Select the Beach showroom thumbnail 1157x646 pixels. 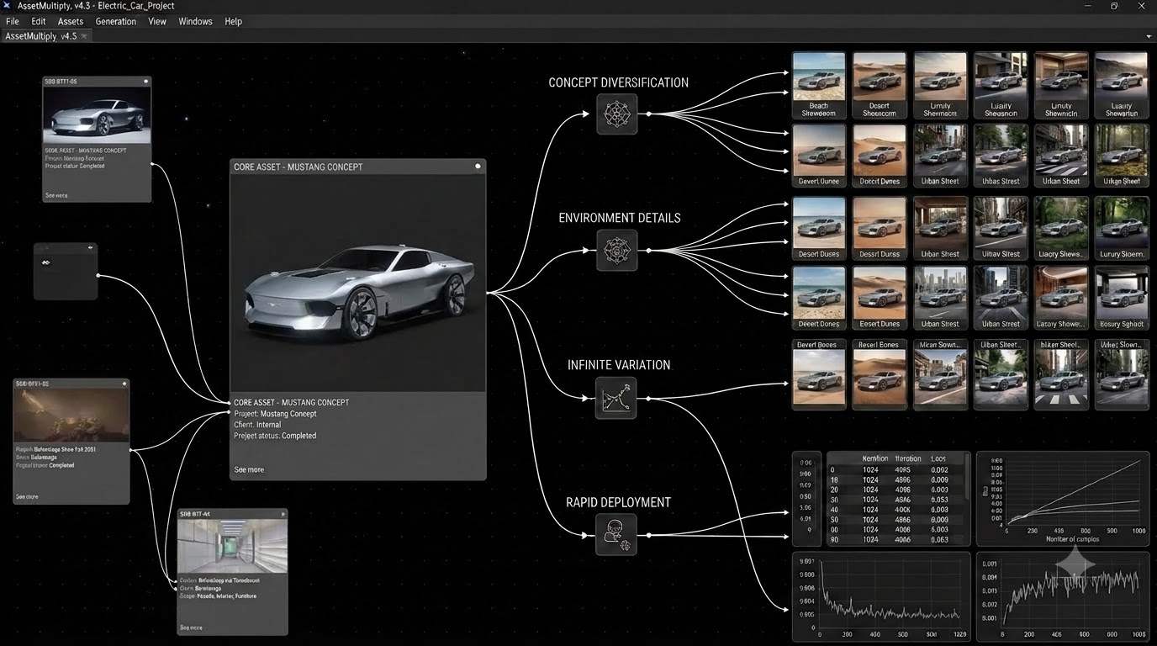pyautogui.click(x=819, y=85)
